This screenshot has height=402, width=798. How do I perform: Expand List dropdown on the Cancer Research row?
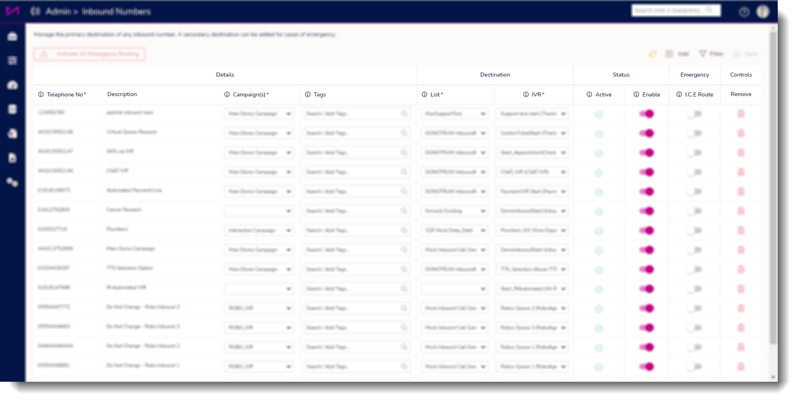pos(454,211)
